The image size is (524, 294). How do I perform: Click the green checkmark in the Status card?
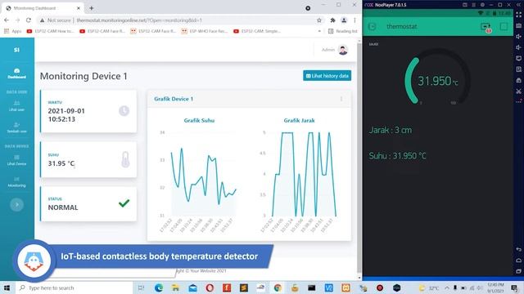(x=124, y=203)
